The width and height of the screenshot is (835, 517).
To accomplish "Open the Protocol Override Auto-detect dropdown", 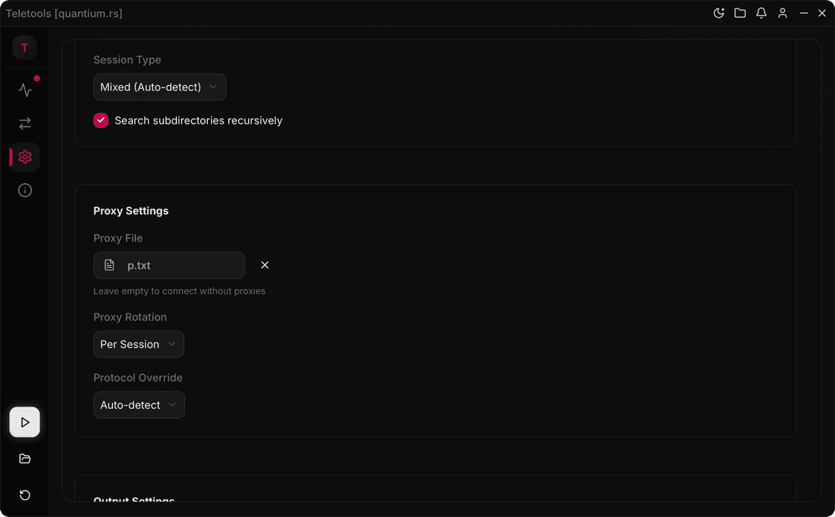I will tap(139, 405).
